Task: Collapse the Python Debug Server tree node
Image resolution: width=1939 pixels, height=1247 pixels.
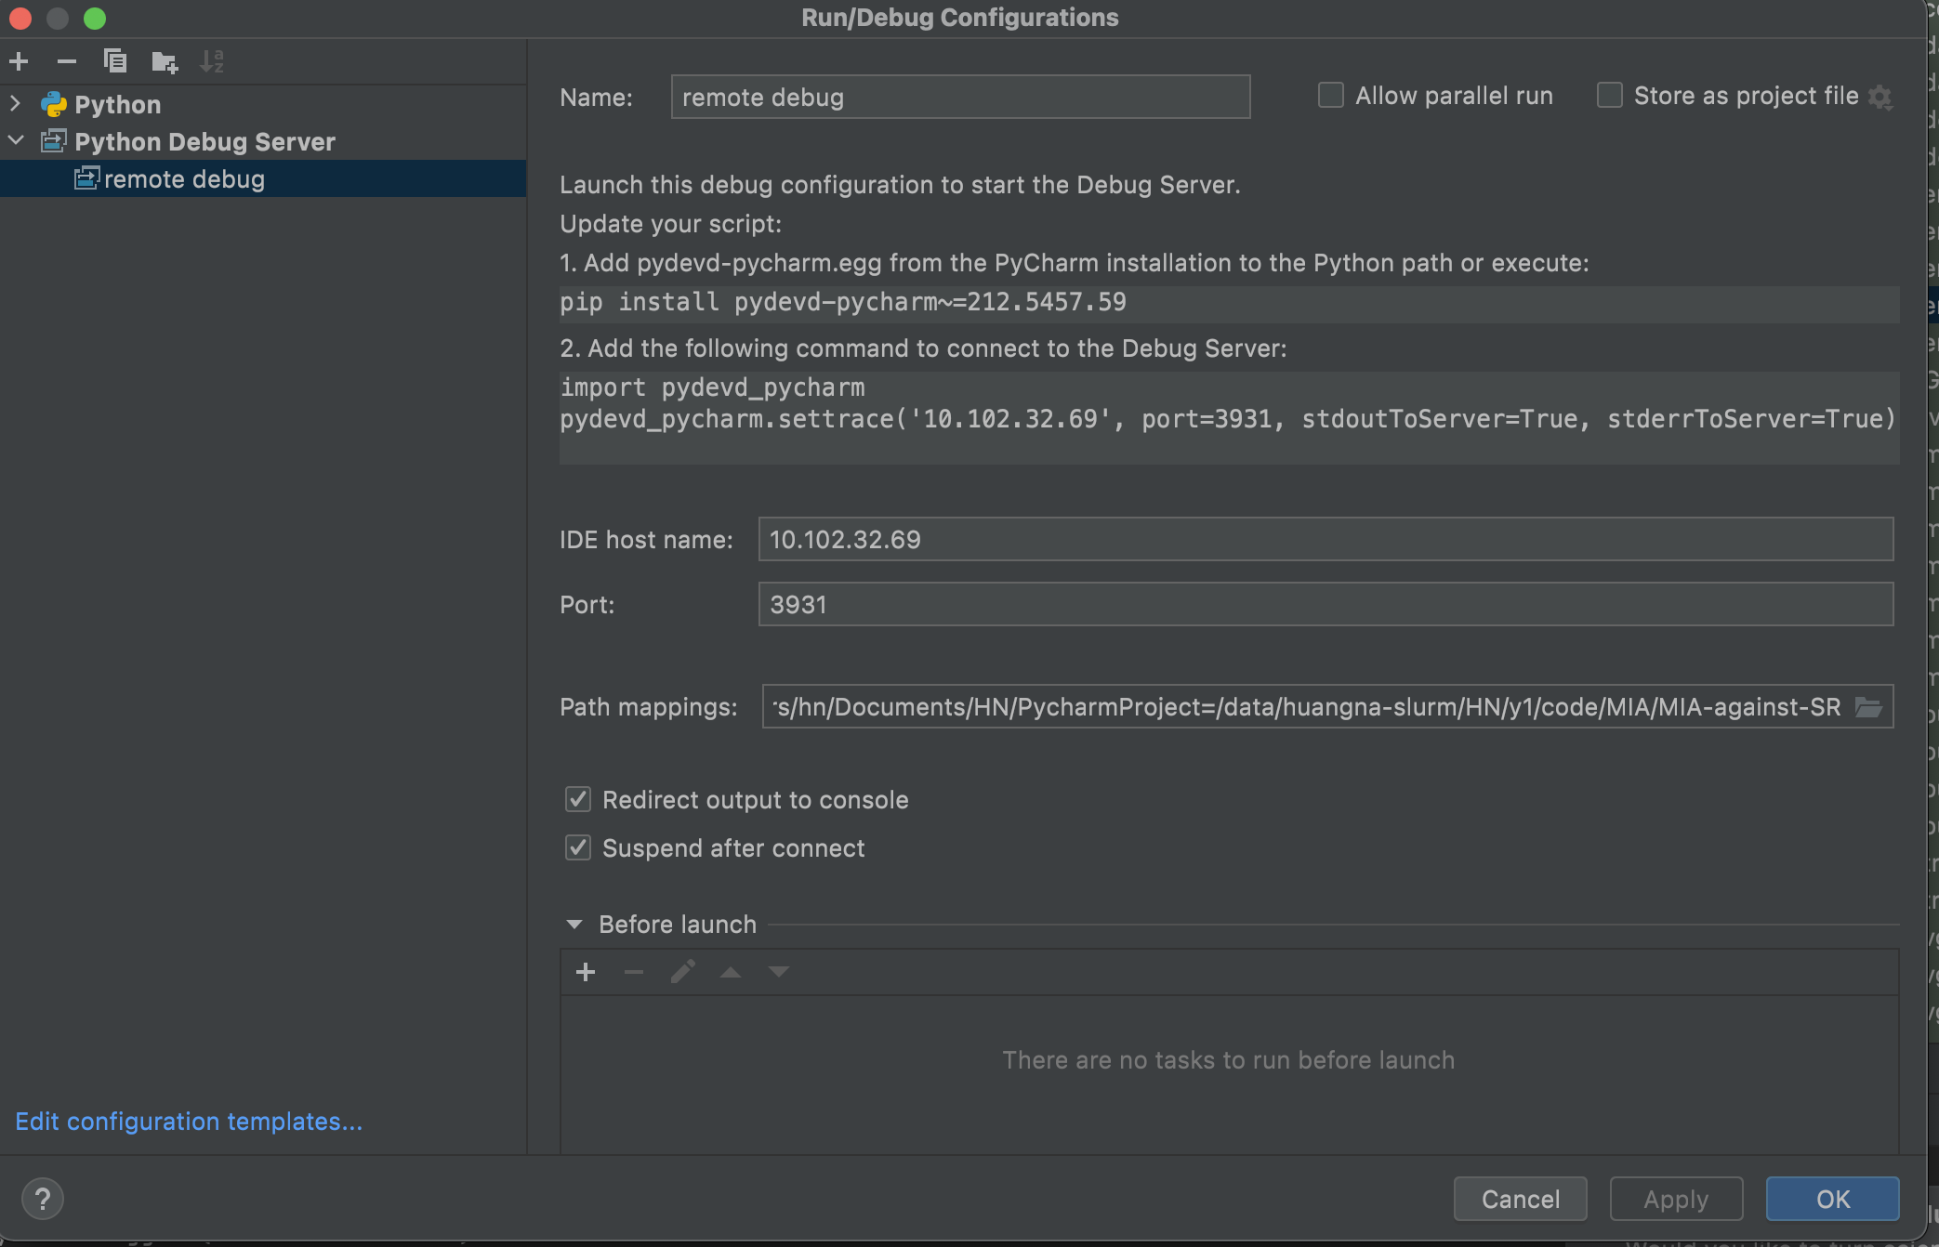Action: point(16,140)
